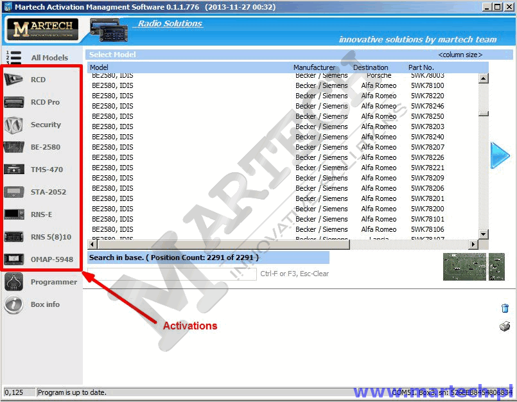Show the Box info page

point(45,304)
